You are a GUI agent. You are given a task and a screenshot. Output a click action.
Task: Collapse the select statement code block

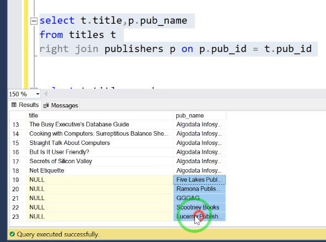click(34, 21)
